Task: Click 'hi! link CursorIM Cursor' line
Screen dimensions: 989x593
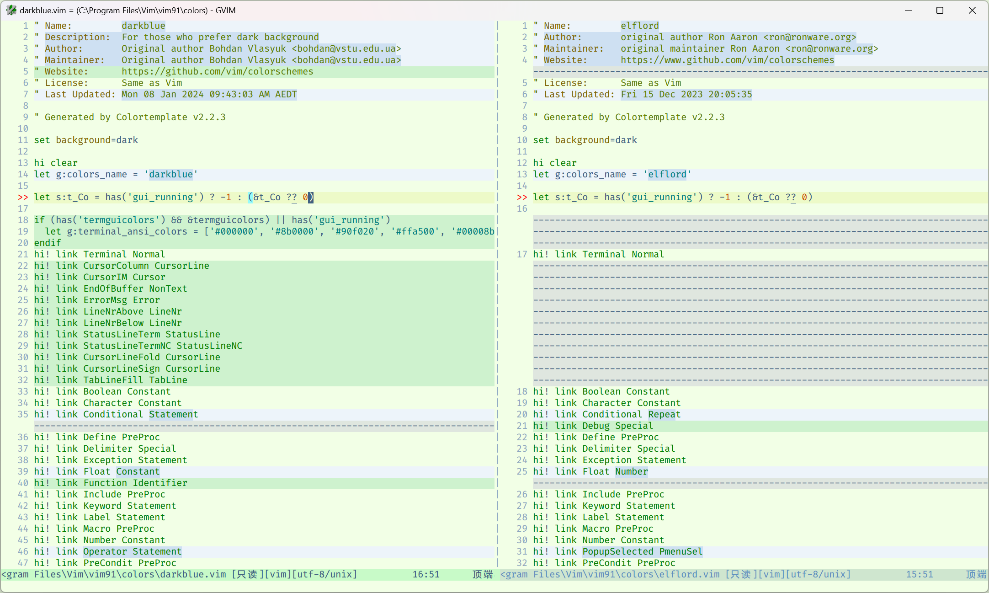Action: [x=100, y=278]
